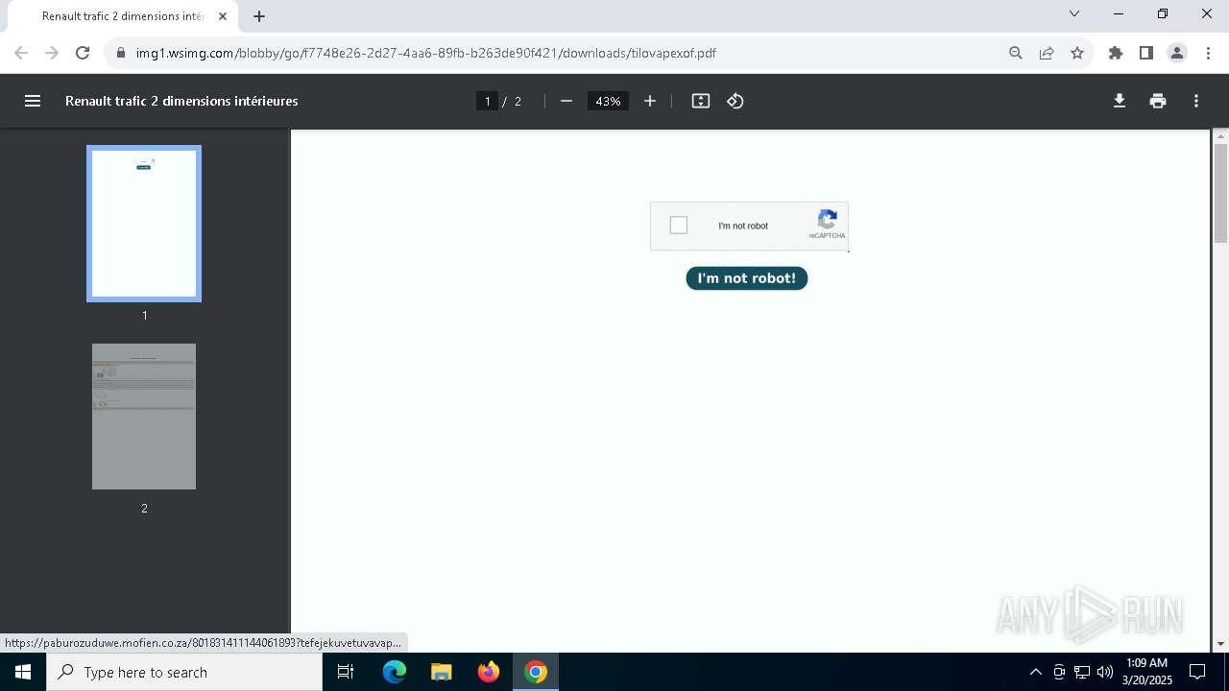Open File Explorer from taskbar
Viewport: 1229px width, 691px height.
pyautogui.click(x=441, y=672)
